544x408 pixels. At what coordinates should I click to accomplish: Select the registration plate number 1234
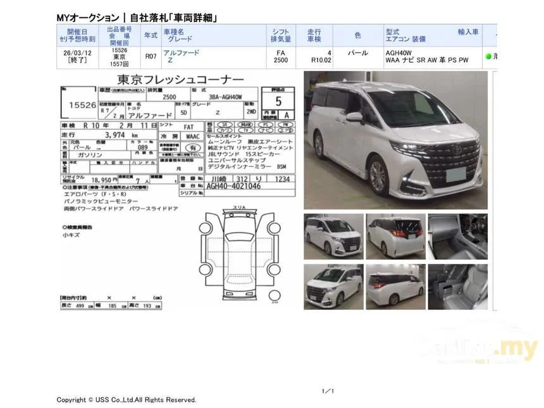click(x=282, y=179)
